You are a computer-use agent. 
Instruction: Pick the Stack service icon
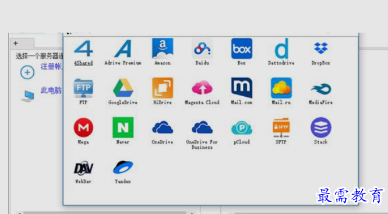click(x=321, y=127)
